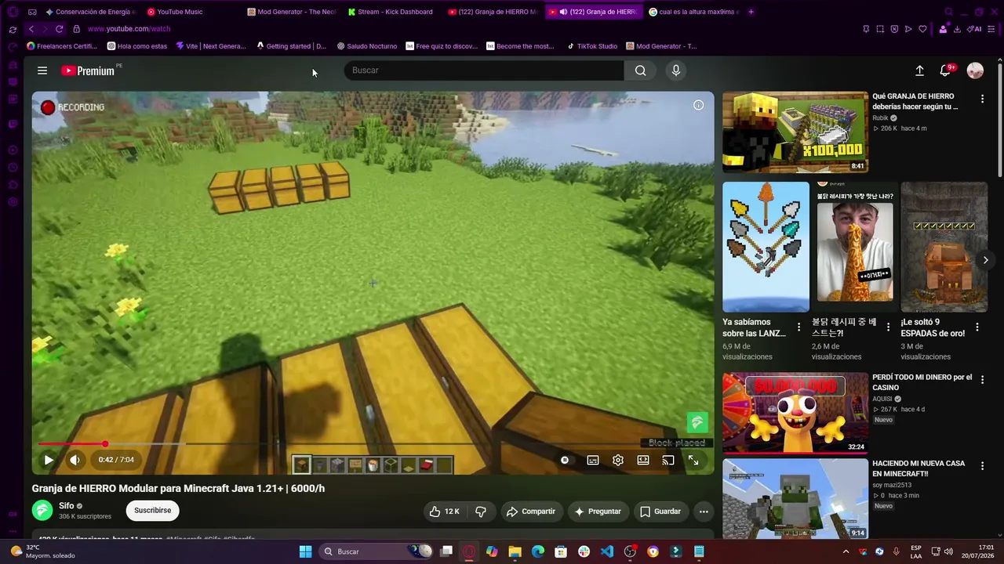
Task: Switch to YouTube Music tab
Action: click(176, 12)
